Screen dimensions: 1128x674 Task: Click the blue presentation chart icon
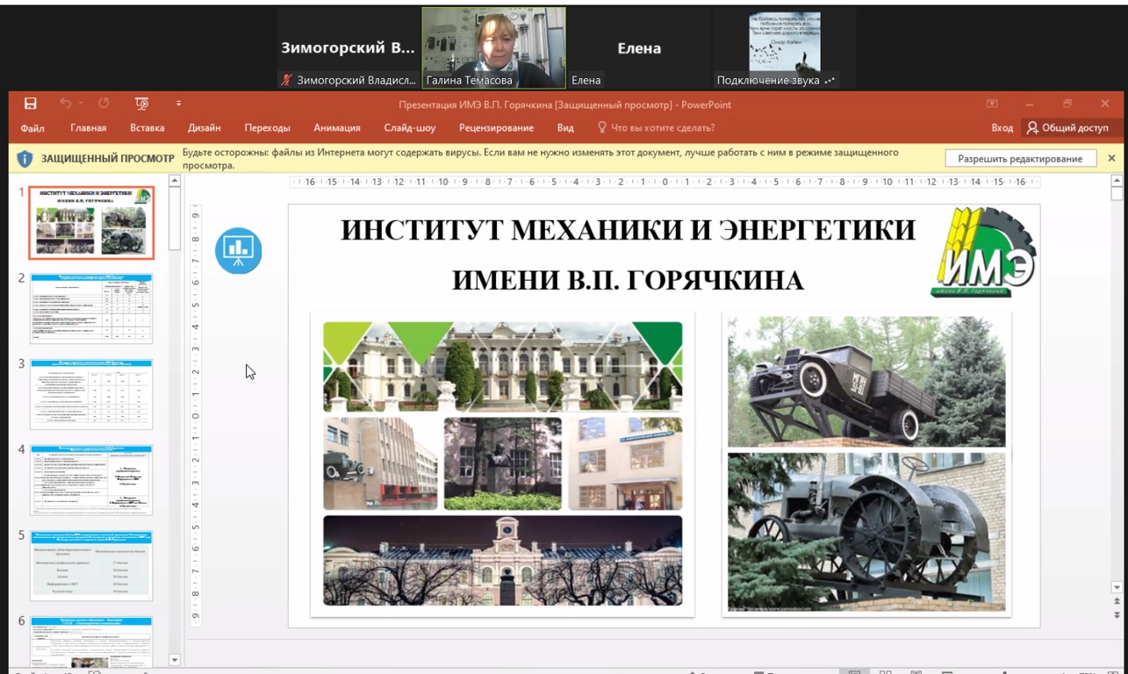pyautogui.click(x=238, y=250)
